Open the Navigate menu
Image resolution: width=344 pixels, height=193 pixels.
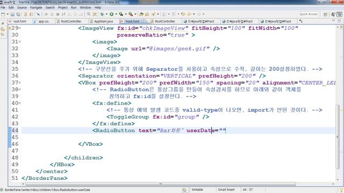pyautogui.click(x=36, y=8)
